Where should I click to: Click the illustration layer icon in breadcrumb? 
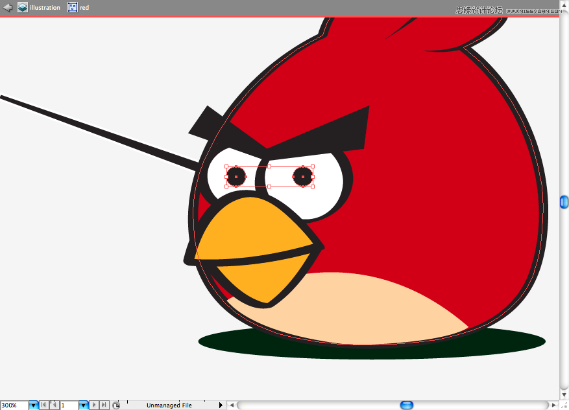click(23, 7)
